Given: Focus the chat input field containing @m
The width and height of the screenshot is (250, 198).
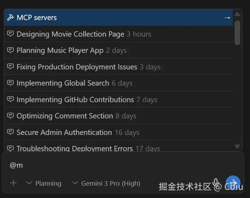Looking at the screenshot, I should [106, 165].
